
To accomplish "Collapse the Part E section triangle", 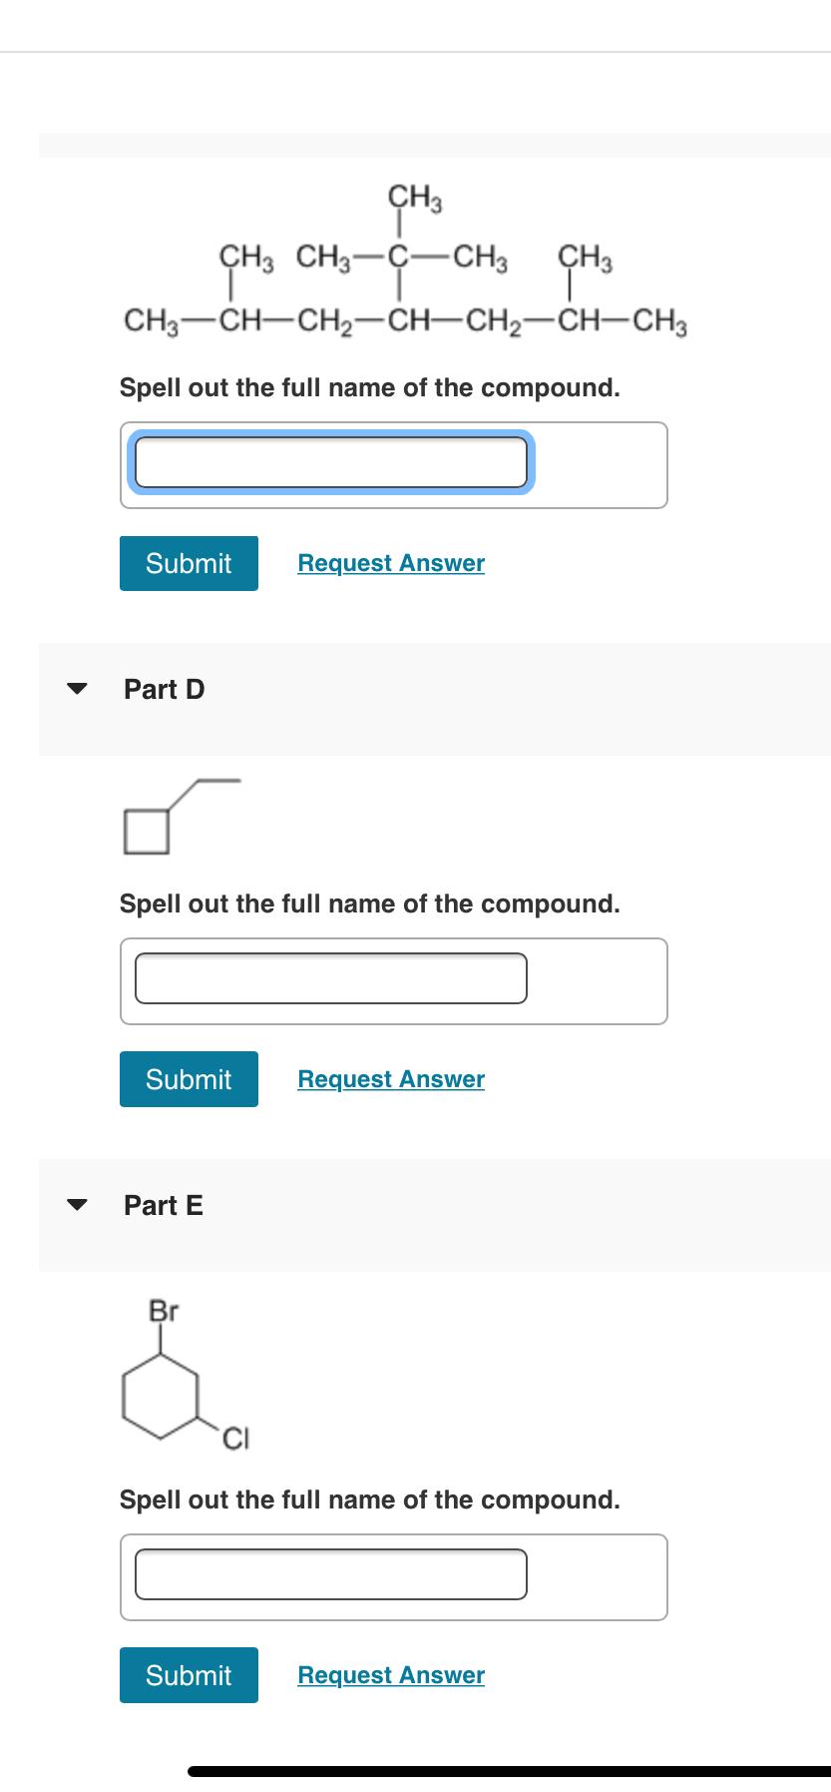I will (x=77, y=1205).
